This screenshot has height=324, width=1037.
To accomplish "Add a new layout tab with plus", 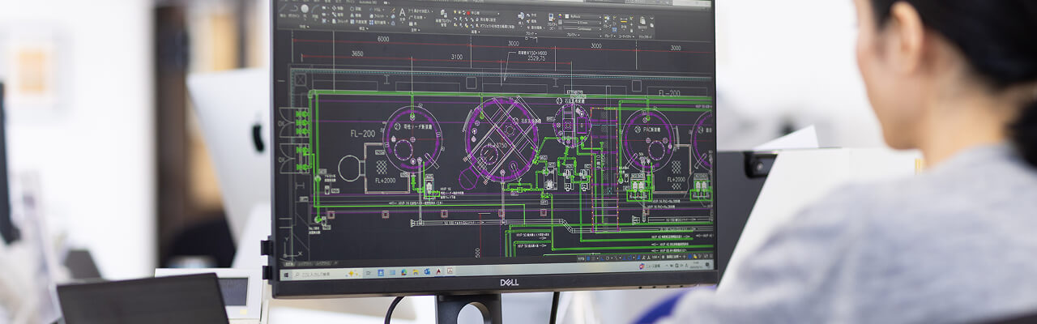I will click(335, 263).
